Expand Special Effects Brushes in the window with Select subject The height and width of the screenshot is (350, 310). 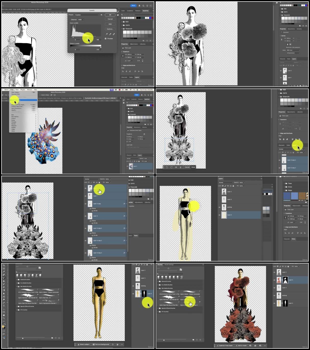(x=17, y=306)
